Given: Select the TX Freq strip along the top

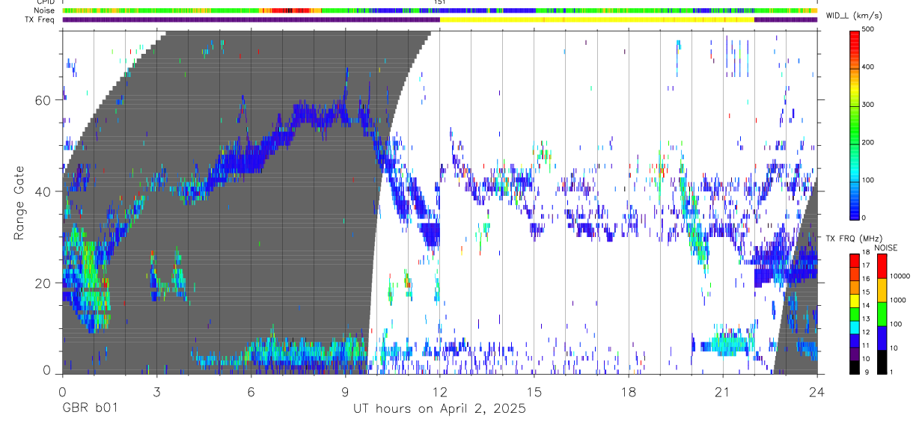Looking at the screenshot, I should click(x=440, y=20).
